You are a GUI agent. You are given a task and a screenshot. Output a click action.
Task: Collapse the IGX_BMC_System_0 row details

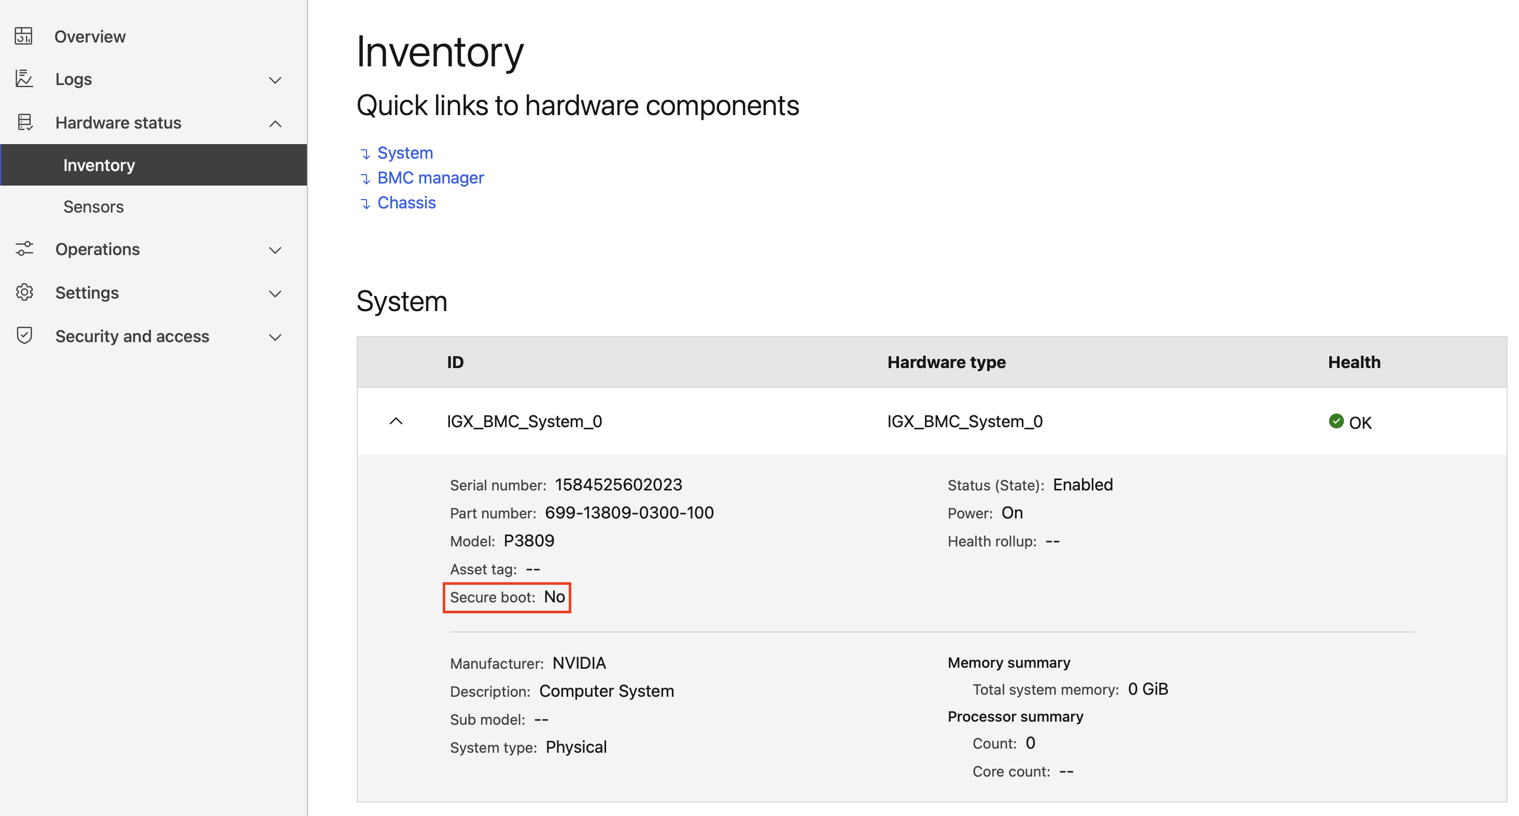click(396, 421)
